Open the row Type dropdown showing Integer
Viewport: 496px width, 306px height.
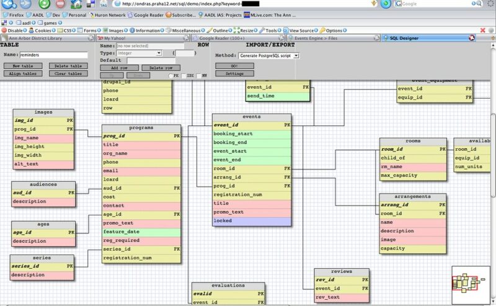(x=139, y=53)
